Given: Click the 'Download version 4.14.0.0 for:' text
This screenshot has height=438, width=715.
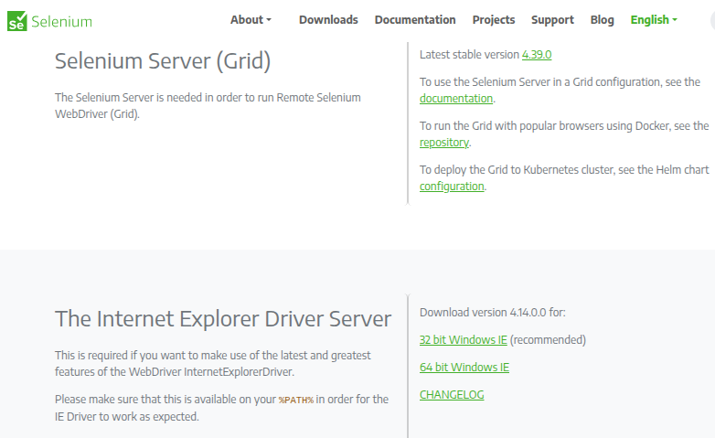Looking at the screenshot, I should coord(493,313).
